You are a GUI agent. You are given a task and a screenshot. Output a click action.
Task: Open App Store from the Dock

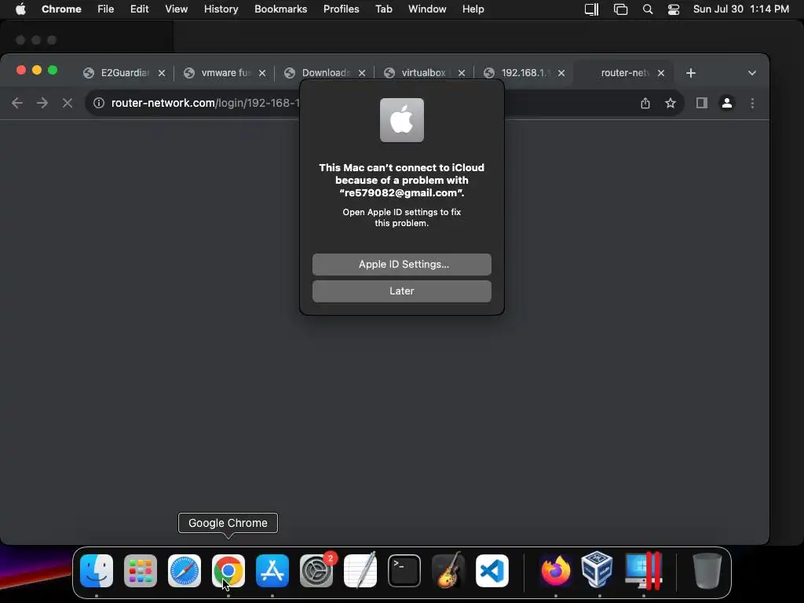point(272,570)
